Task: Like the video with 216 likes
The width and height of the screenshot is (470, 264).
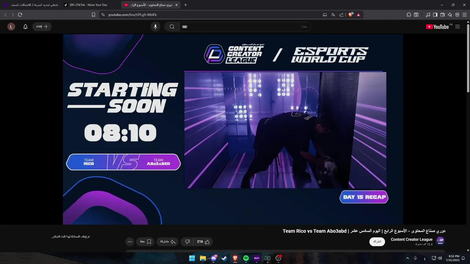Action: (x=203, y=242)
